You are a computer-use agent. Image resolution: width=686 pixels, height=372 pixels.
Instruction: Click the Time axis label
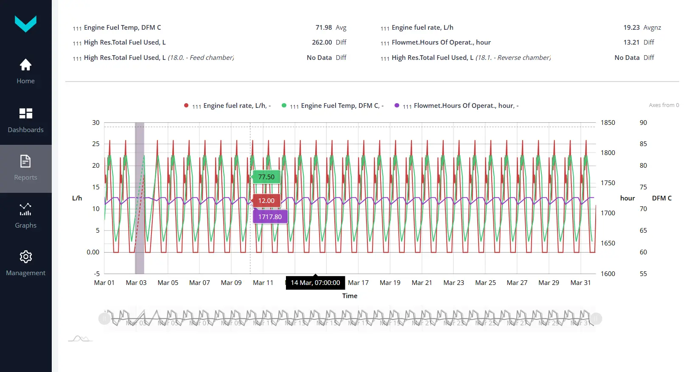[350, 296]
